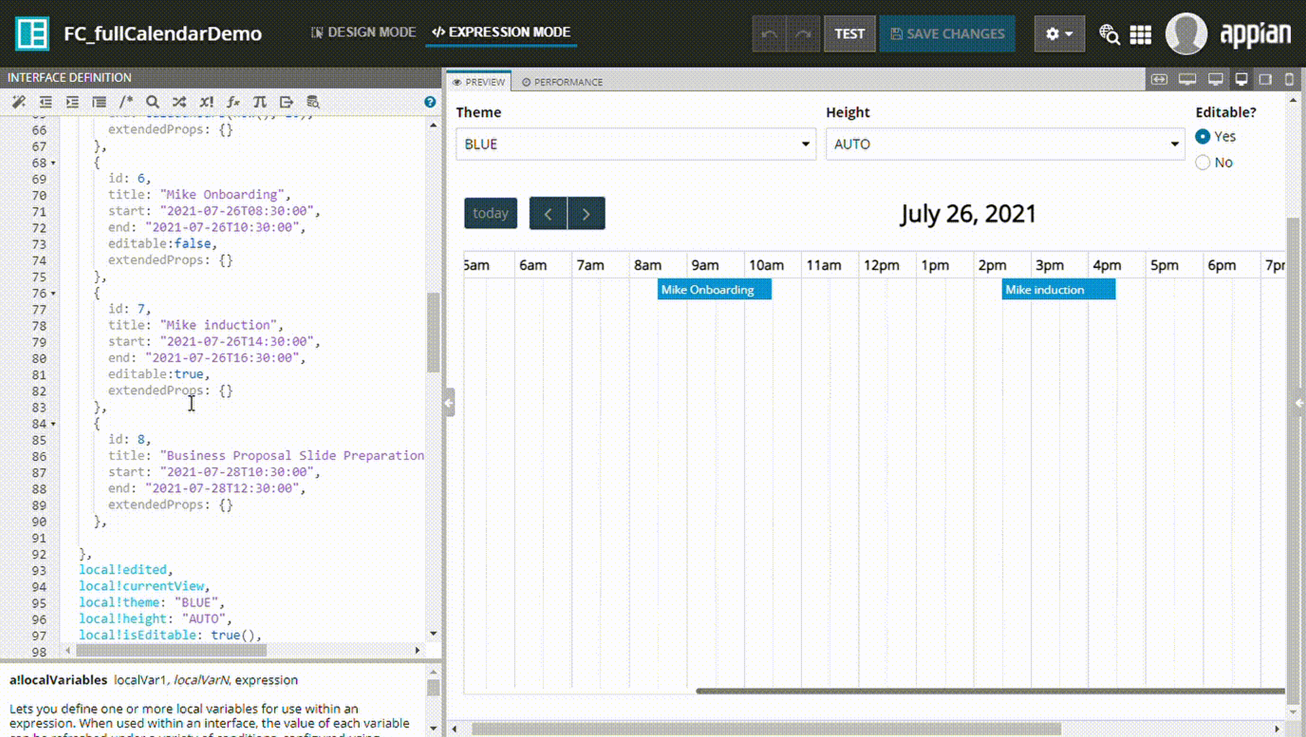Click the redo arrow button

click(x=803, y=33)
